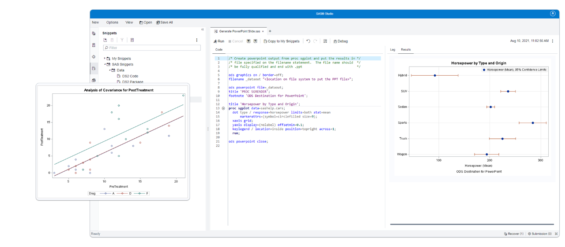Open the results pane more options menu
565x247 pixels.
coord(553,41)
